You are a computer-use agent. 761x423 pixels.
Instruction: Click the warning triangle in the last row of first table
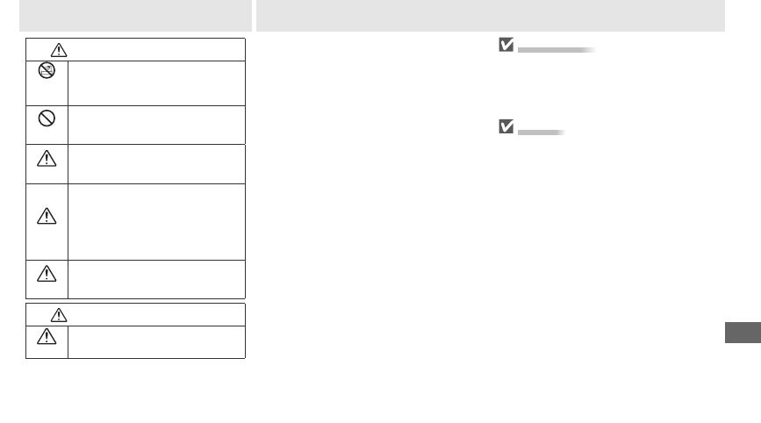point(47,274)
